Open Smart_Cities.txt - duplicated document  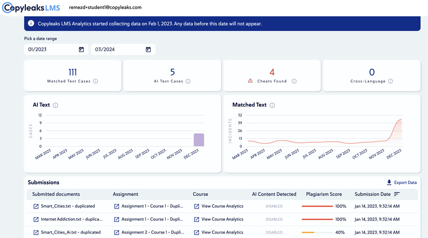click(x=68, y=206)
